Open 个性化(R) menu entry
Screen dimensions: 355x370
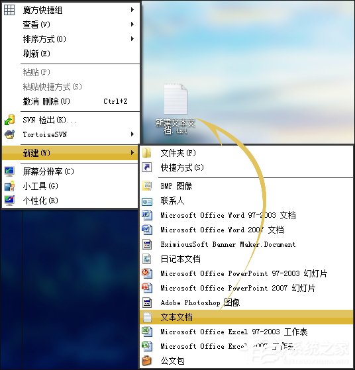(70, 201)
